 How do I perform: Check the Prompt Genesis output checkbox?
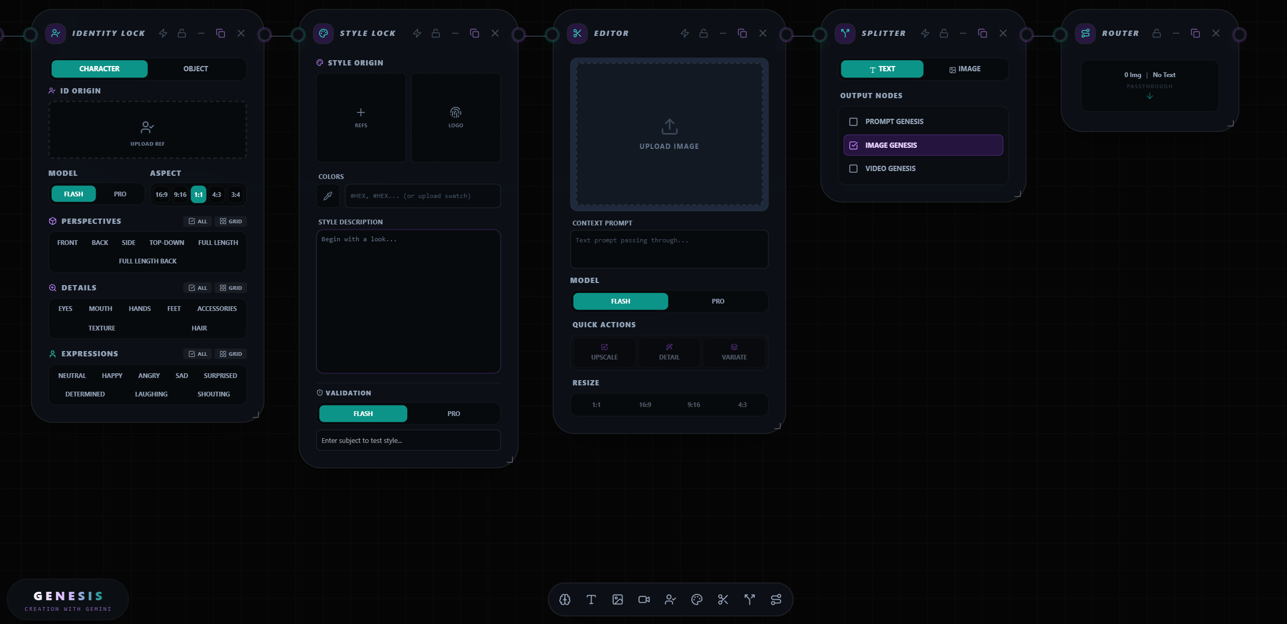853,121
